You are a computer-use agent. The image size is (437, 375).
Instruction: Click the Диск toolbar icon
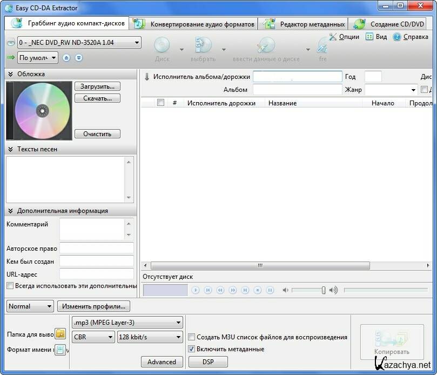(x=162, y=46)
